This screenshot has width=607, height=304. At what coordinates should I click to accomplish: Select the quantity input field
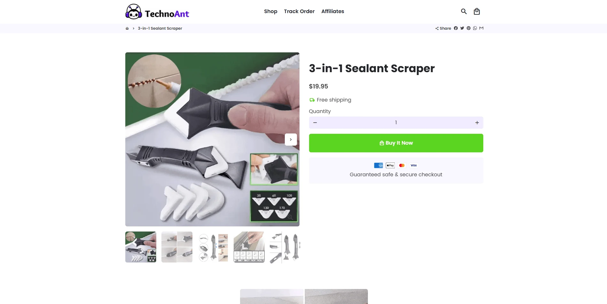pyautogui.click(x=396, y=123)
